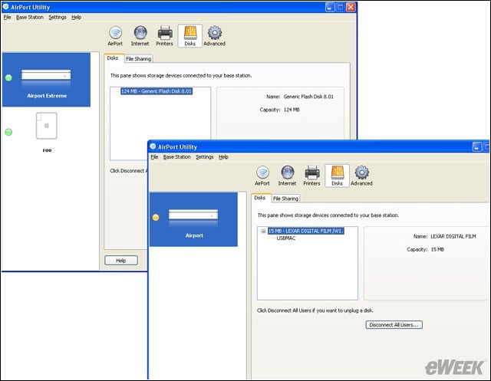Screen dimensions: 491x381
Task: Click 'Generic Flash Disk 8.01' name value
Action: click(308, 97)
